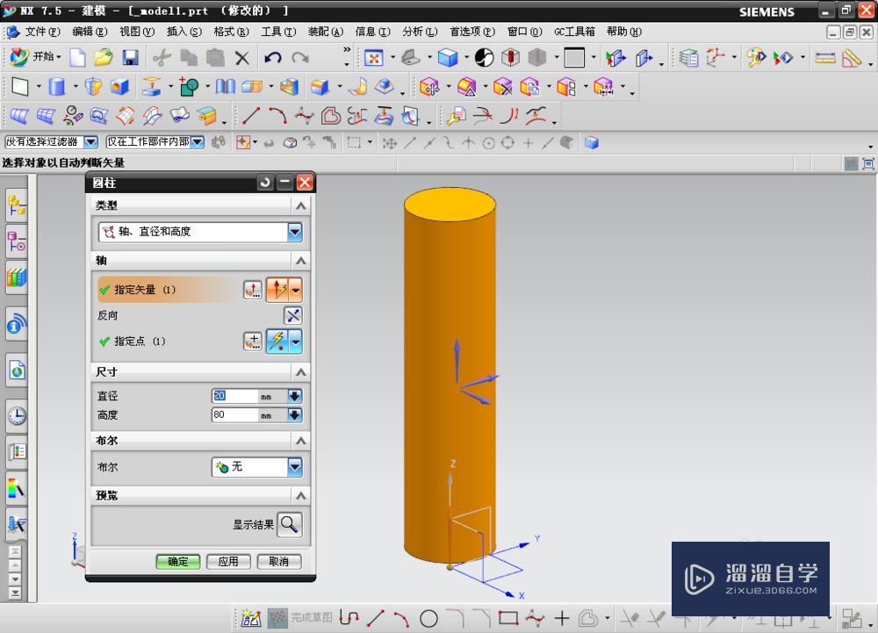Click the Delete X icon

click(242, 58)
